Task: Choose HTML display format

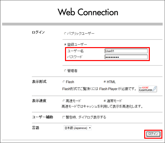Action: [x=105, y=82]
